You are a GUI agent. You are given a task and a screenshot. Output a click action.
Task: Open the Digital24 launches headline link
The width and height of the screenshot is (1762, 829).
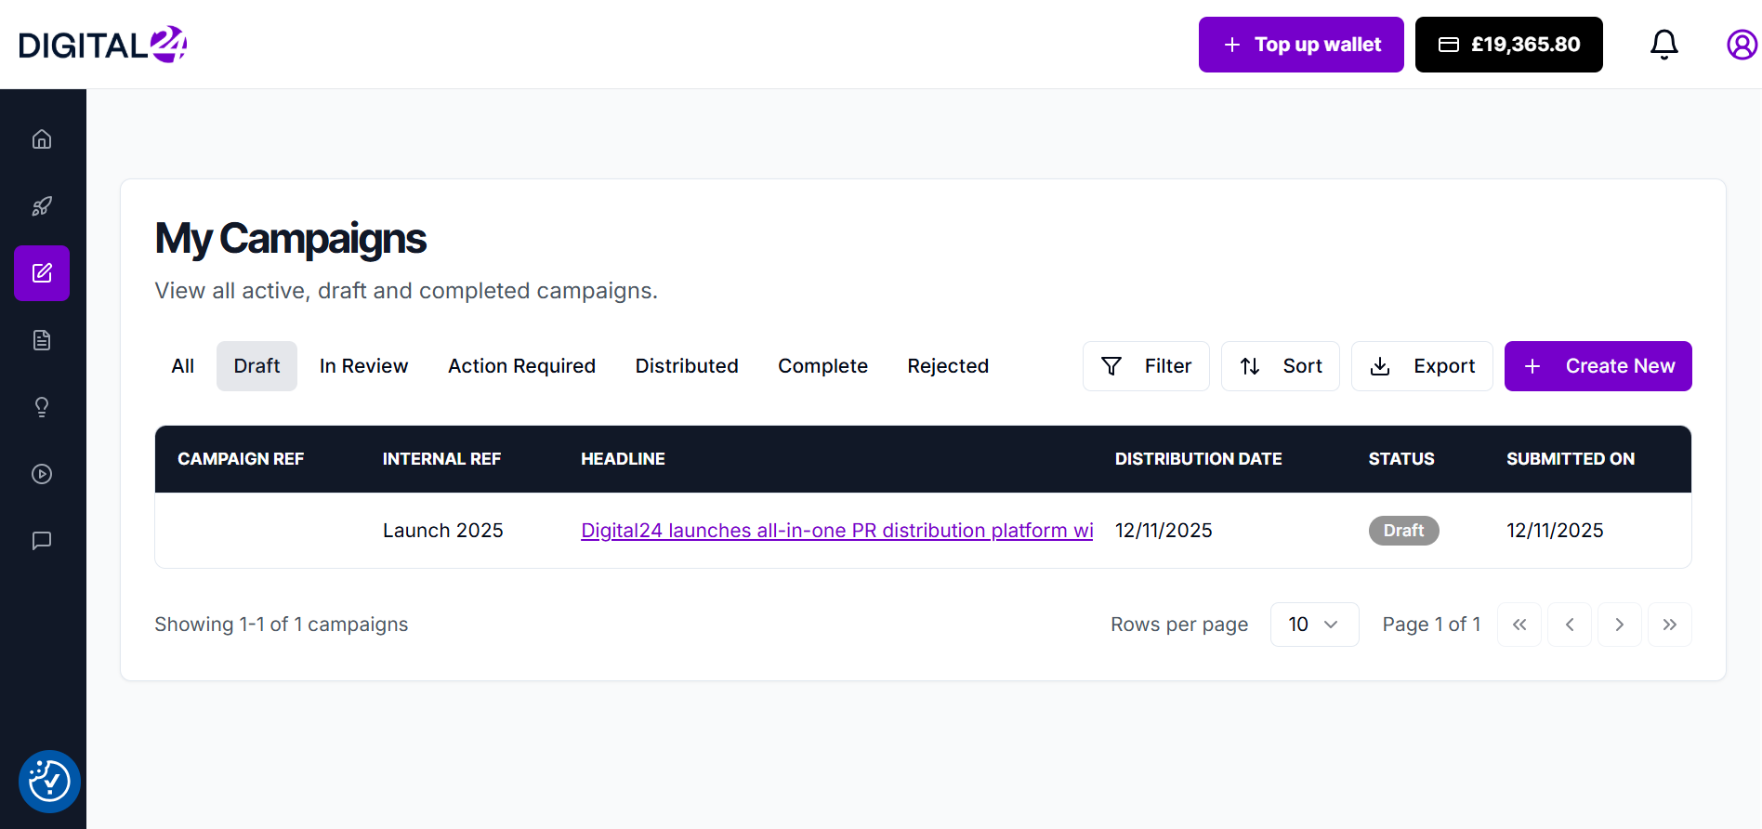pyautogui.click(x=836, y=531)
